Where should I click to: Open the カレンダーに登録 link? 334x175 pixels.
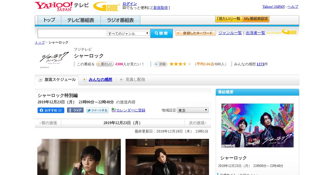(x=131, y=110)
